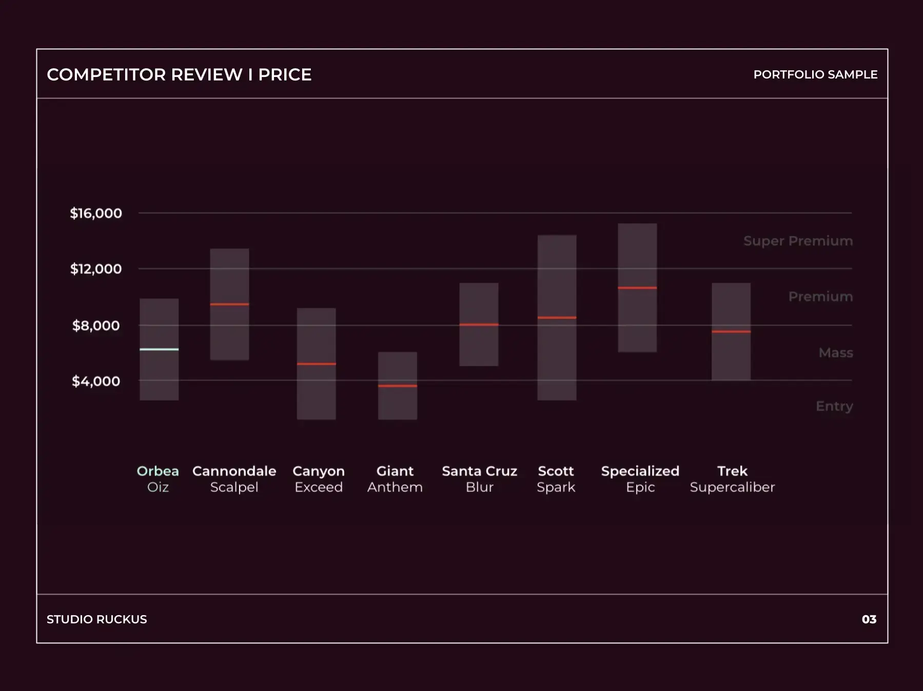Select the Scott Spark label
The width and height of the screenshot is (923, 691).
point(556,479)
